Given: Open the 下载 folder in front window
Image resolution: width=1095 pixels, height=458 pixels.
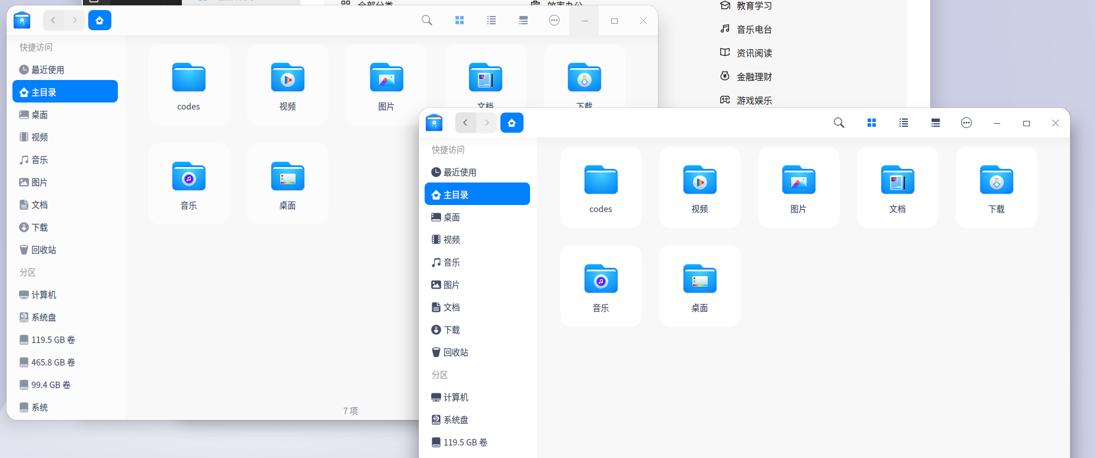Looking at the screenshot, I should (x=996, y=187).
